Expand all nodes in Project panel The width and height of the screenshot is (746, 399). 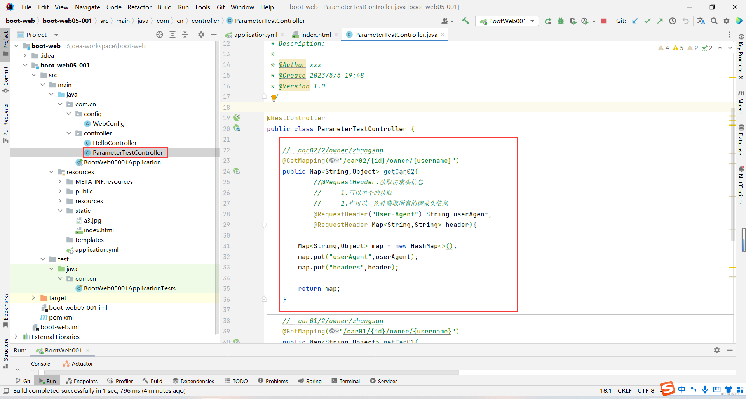tap(173, 35)
